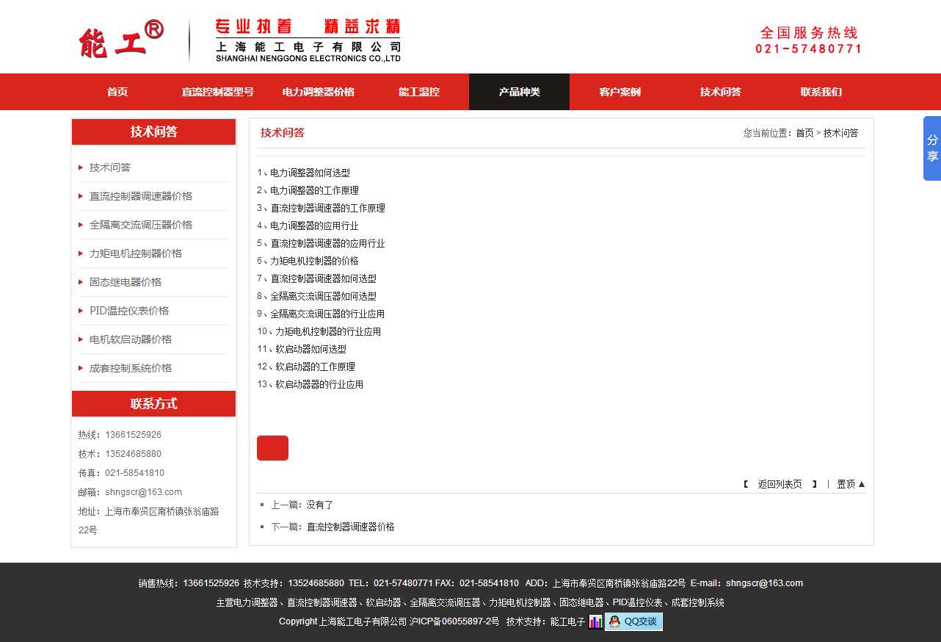Open the 产品种类 navigation menu
Image resolution: width=941 pixels, height=642 pixels.
519,92
